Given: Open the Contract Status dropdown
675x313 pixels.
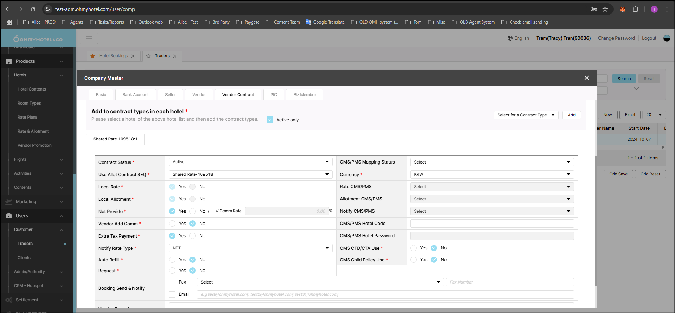Looking at the screenshot, I should (x=251, y=162).
